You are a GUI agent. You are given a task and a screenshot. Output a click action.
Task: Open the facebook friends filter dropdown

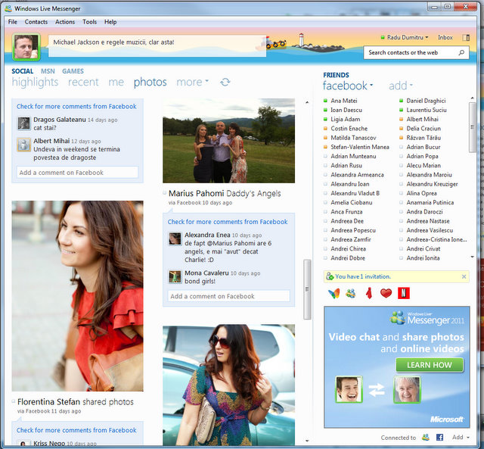371,85
